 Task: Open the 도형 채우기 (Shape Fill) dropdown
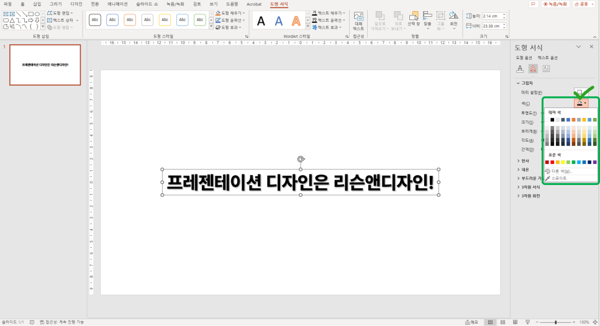[x=230, y=13]
